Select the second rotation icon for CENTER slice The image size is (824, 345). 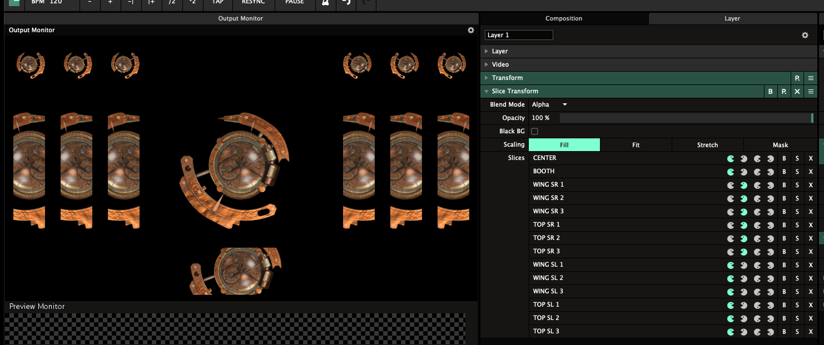[x=744, y=158]
